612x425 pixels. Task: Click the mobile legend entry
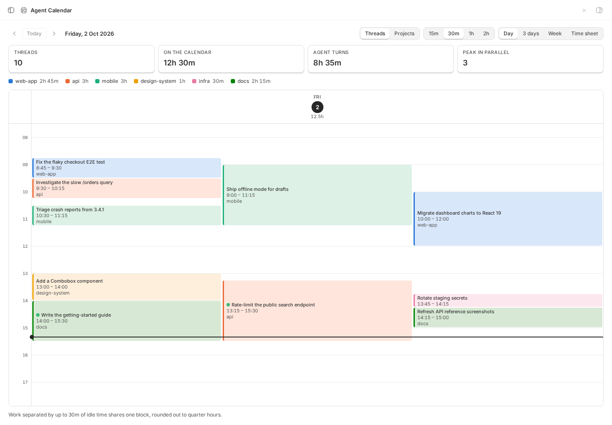pos(111,81)
